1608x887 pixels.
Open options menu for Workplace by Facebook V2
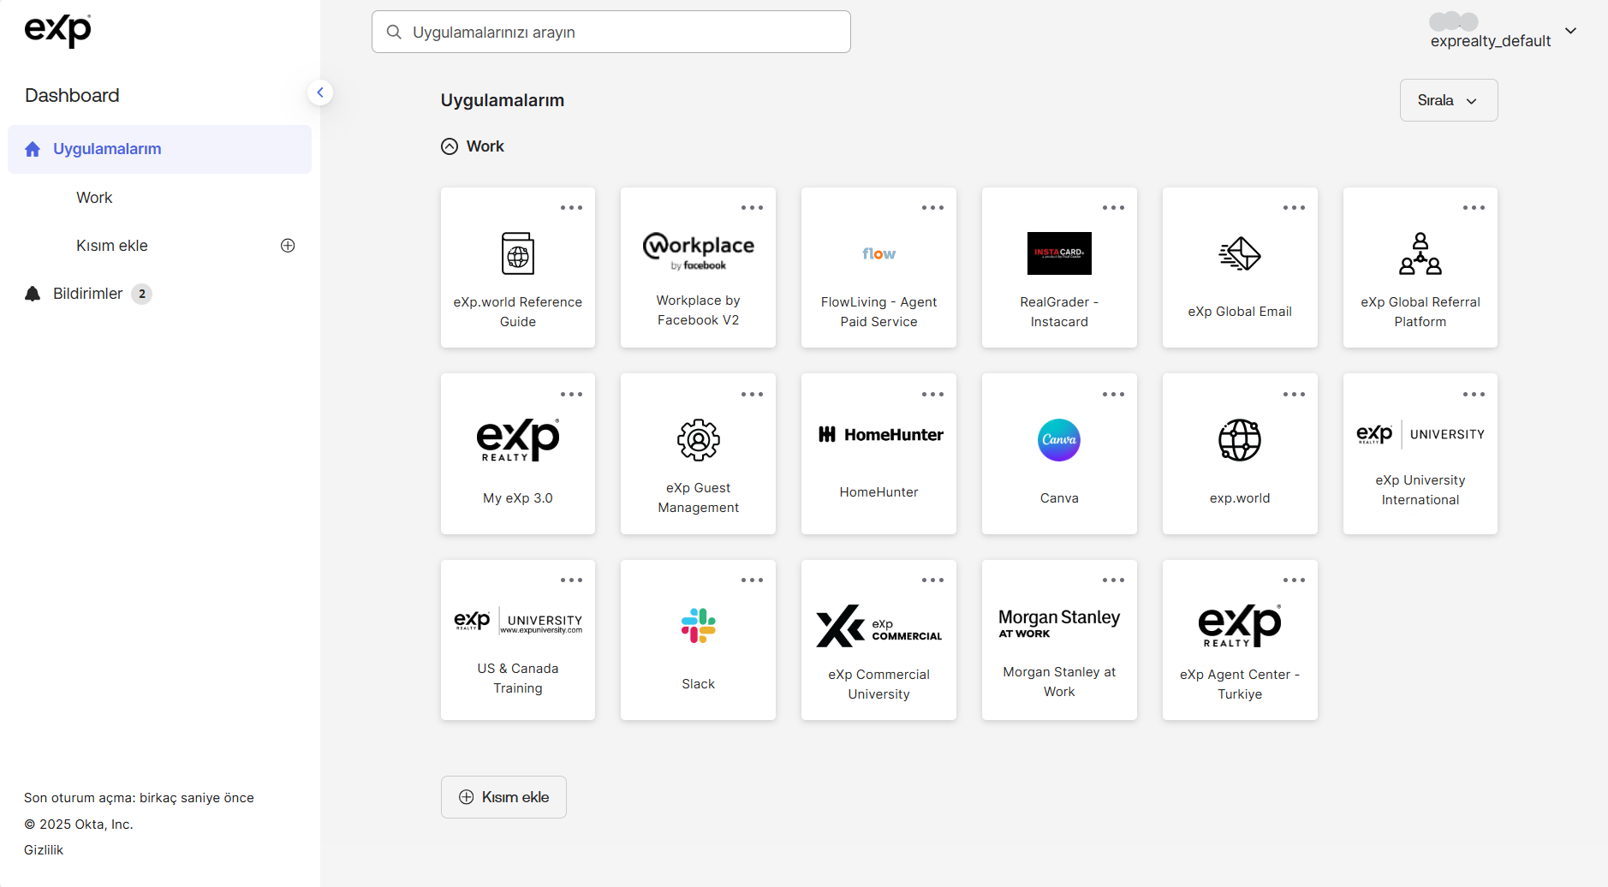[752, 208]
